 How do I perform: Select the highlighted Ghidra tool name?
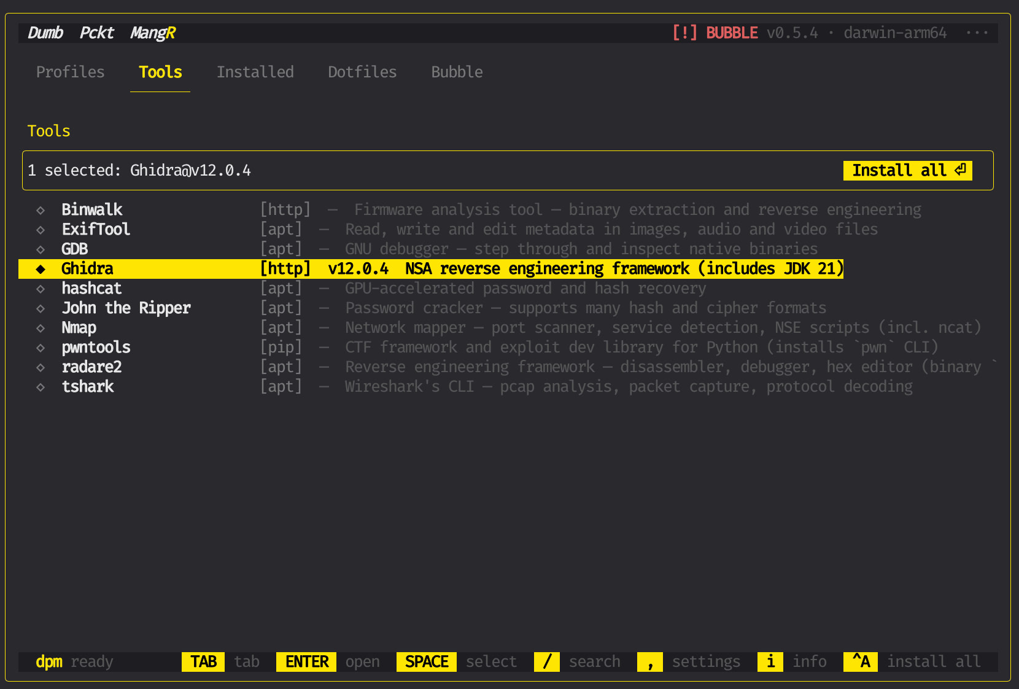pyautogui.click(x=87, y=269)
